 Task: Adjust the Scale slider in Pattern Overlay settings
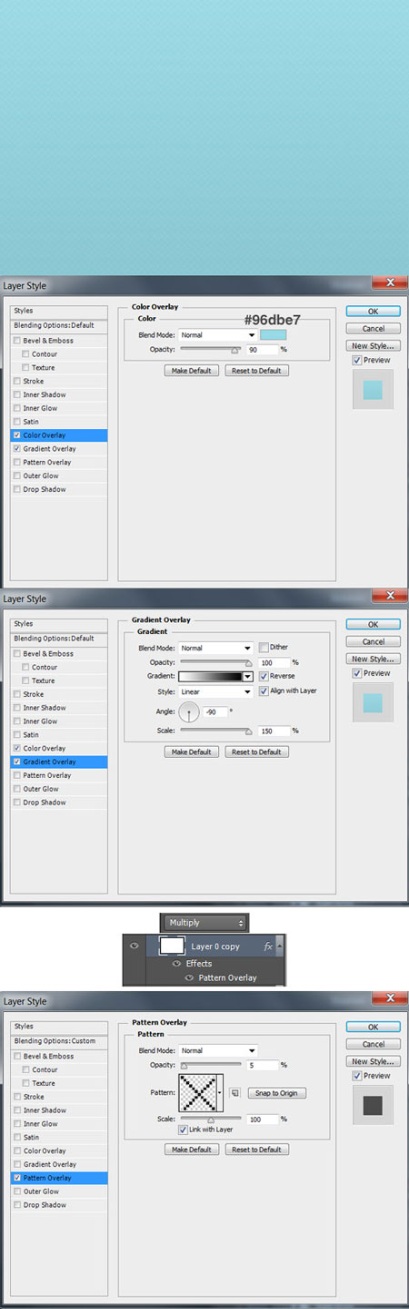pos(210,1119)
